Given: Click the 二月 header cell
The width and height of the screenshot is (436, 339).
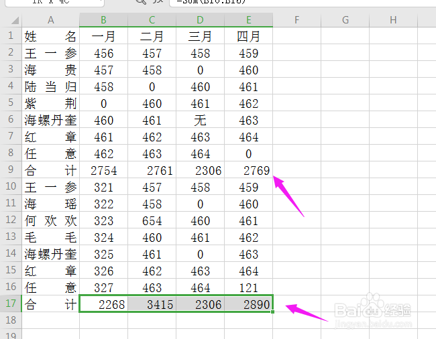Looking at the screenshot, I should pyautogui.click(x=152, y=36).
